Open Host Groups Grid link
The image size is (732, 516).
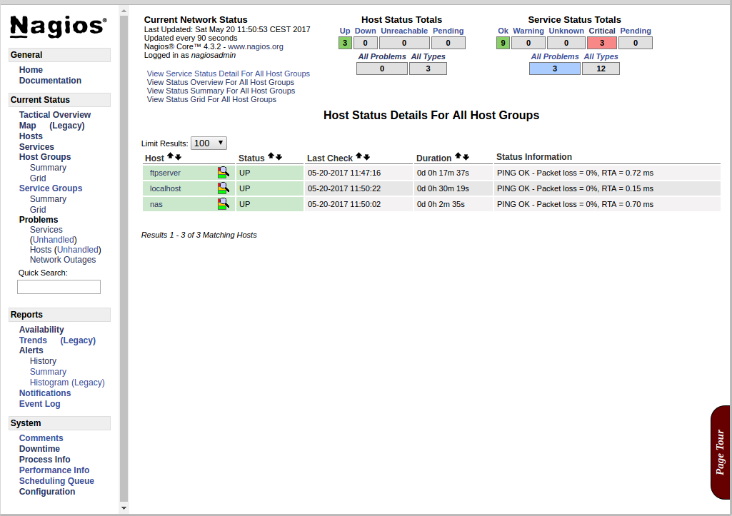click(x=38, y=178)
